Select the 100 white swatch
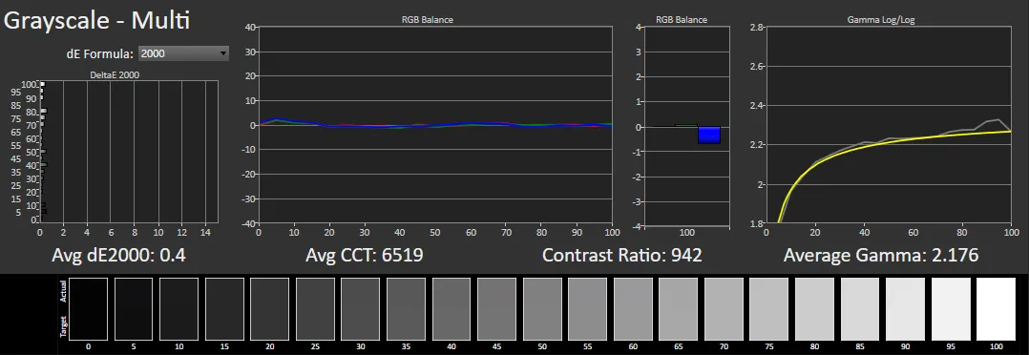This screenshot has height=355, width=1029. [996, 308]
